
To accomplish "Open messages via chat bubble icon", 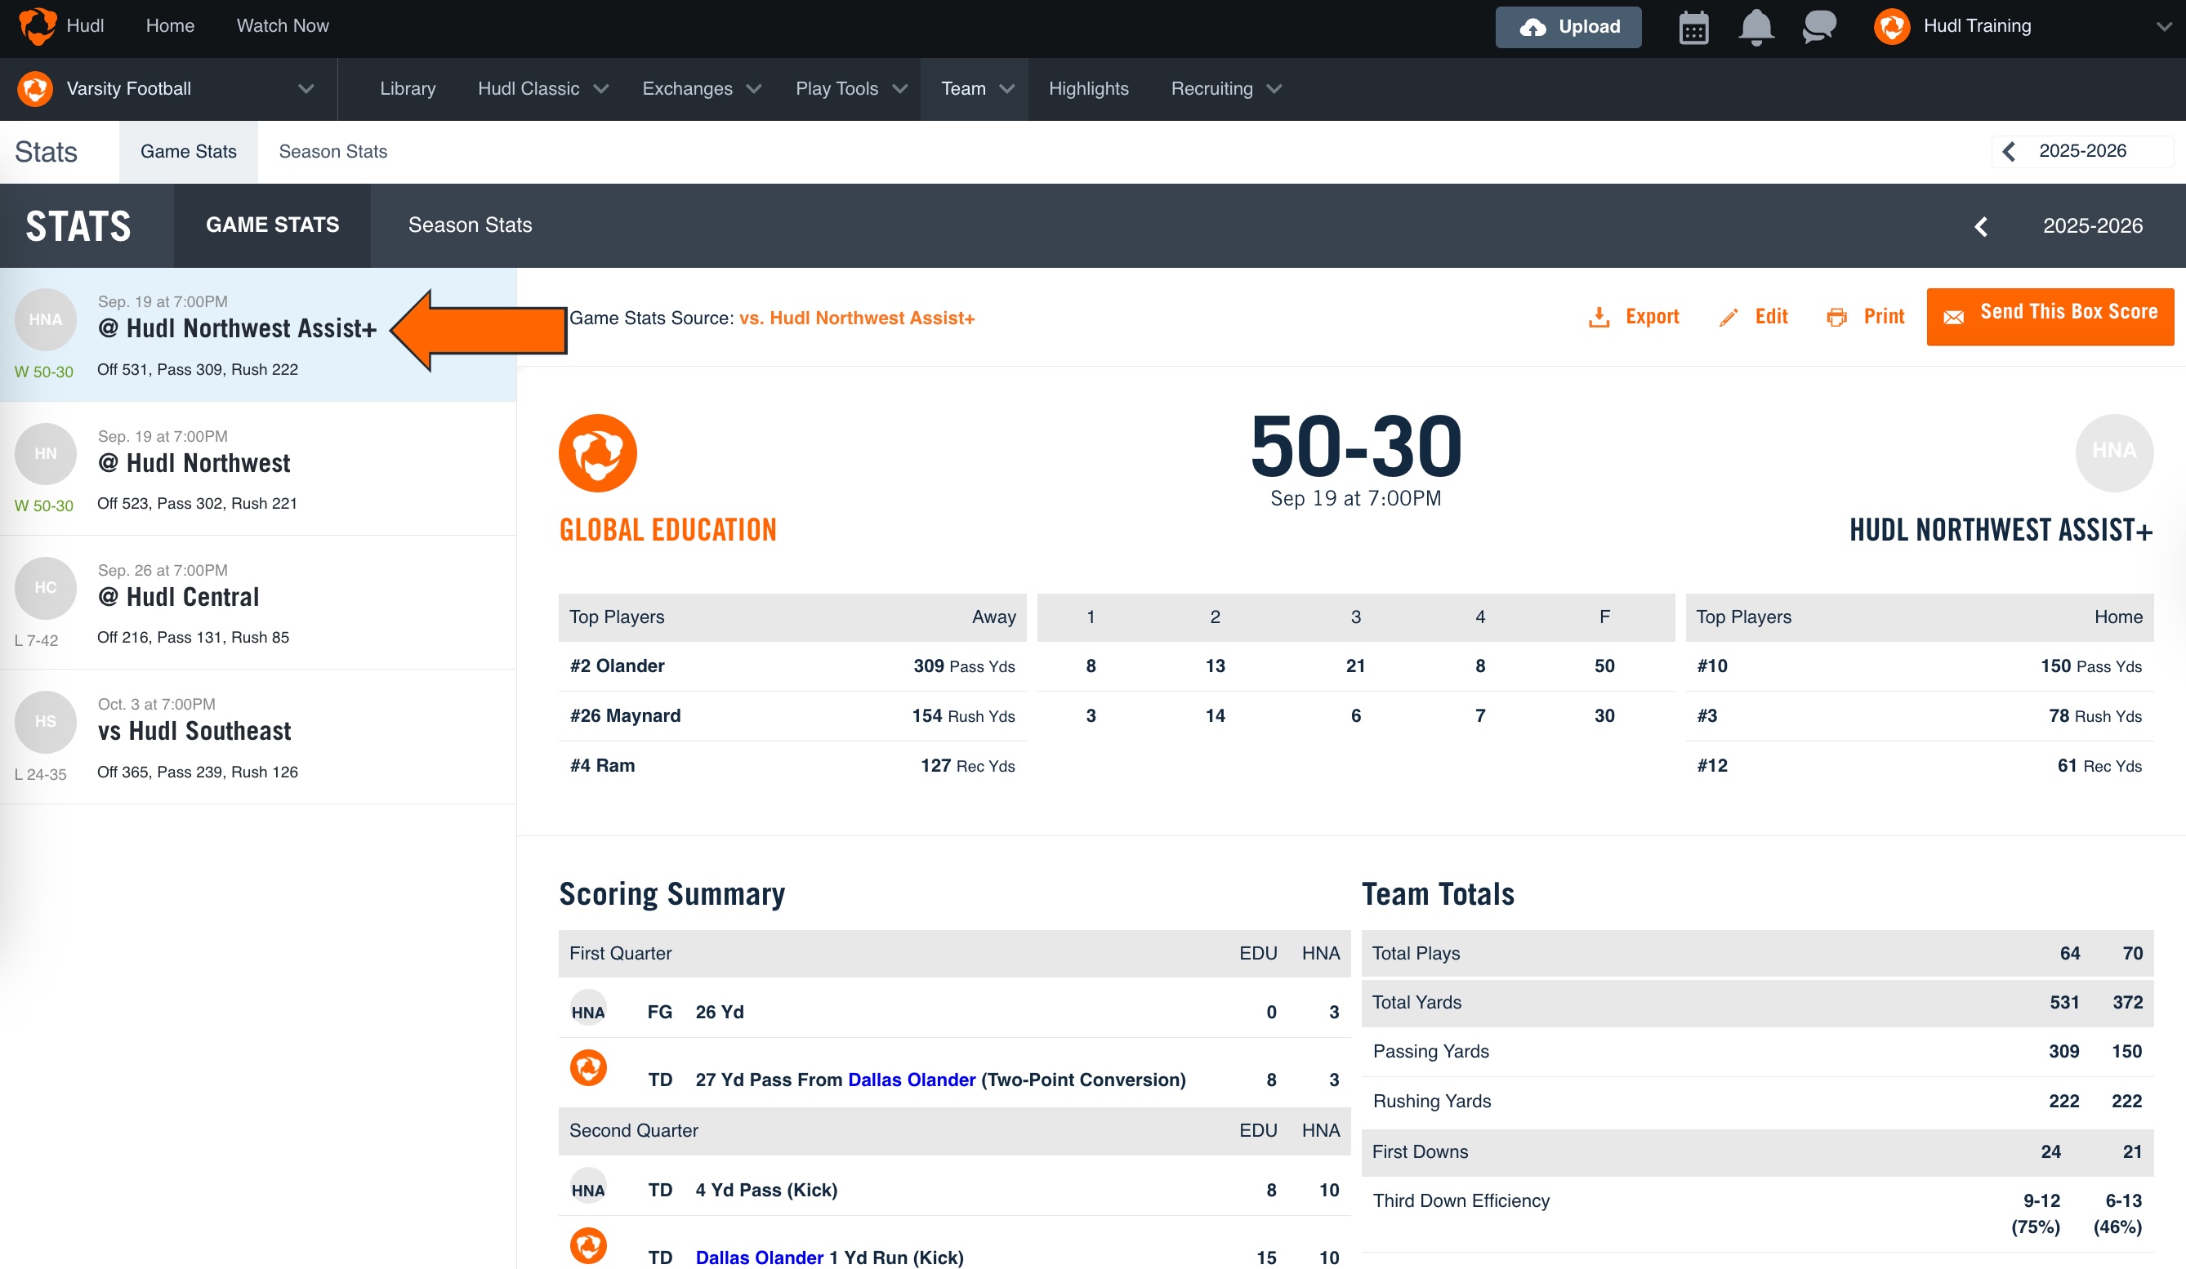I will click(1818, 27).
